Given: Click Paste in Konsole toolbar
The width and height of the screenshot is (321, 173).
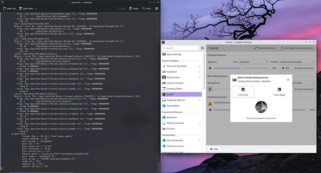Looking at the screenshot, I should 134,8.
